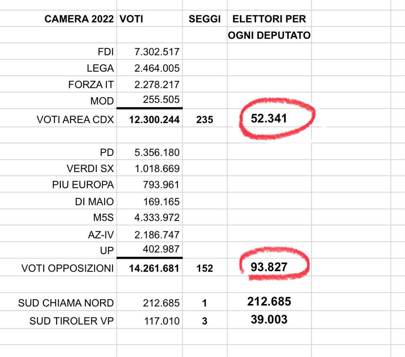Select the M5S votes cell 4.333.972

click(150, 217)
